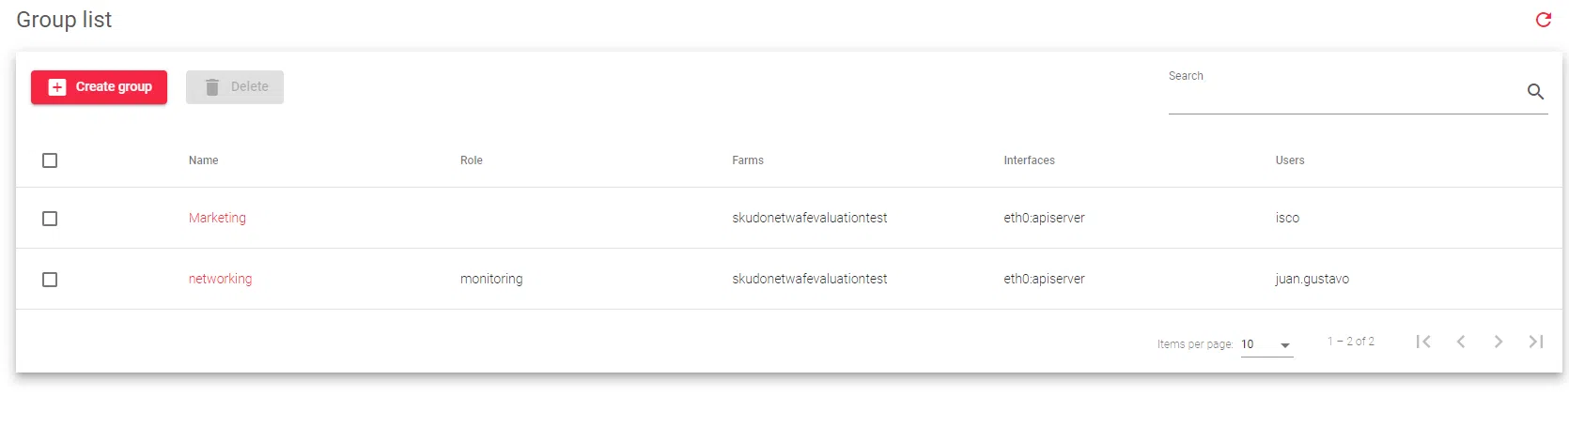Click the refresh icon for Group list
Screen dimensions: 1569x426
pos(1543,20)
